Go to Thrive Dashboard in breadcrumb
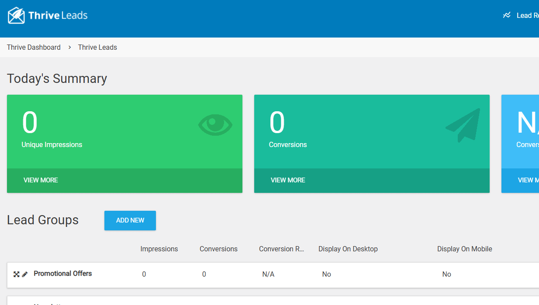The height and width of the screenshot is (305, 539). click(34, 47)
